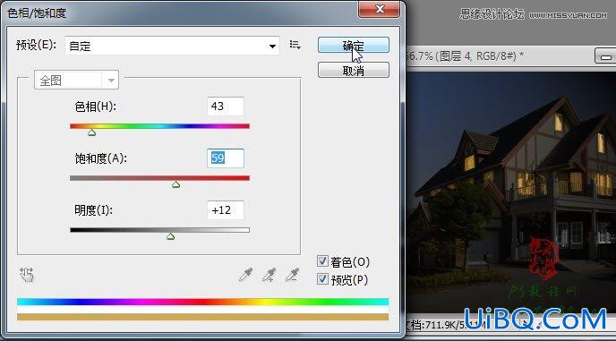616x341 pixels.
Task: Click the 饱和度(A) label
Action: [x=101, y=158]
